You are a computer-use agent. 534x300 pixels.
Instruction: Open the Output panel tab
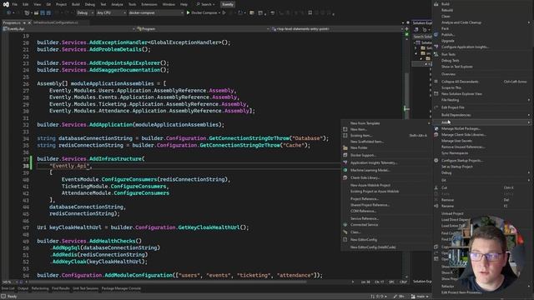[x=23, y=288]
